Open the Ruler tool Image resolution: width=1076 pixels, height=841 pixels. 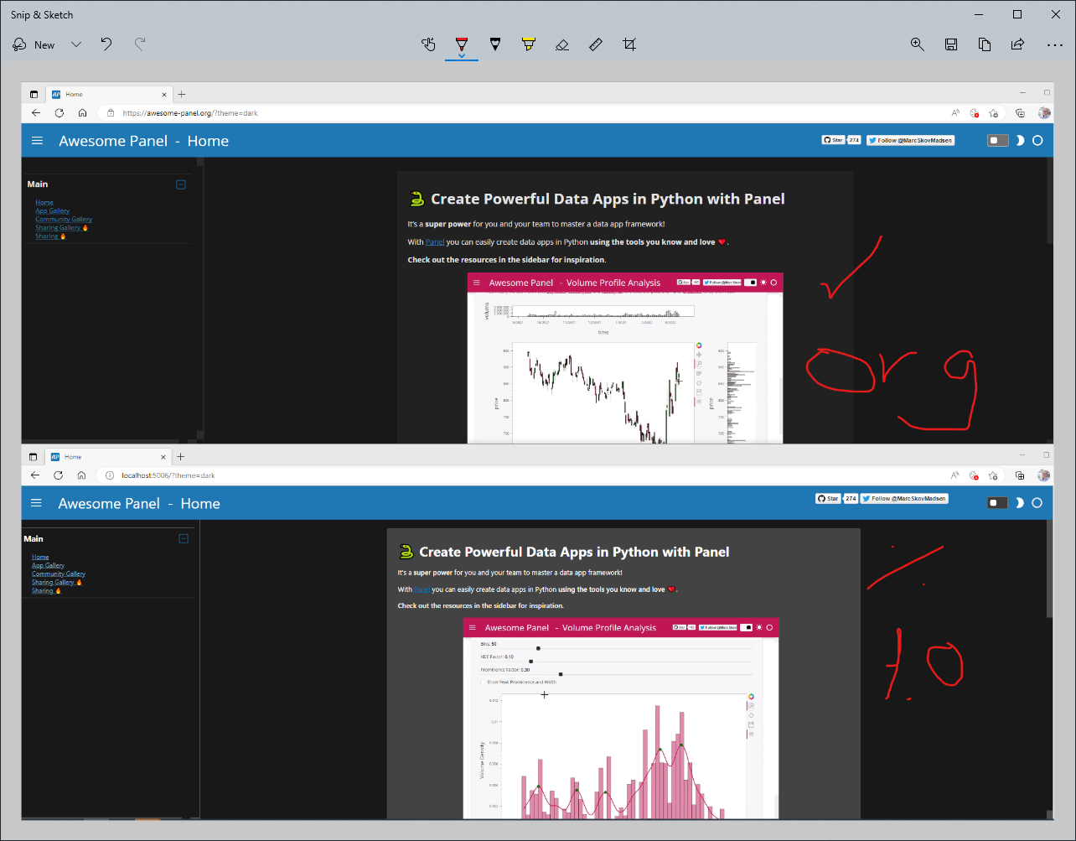coord(595,44)
